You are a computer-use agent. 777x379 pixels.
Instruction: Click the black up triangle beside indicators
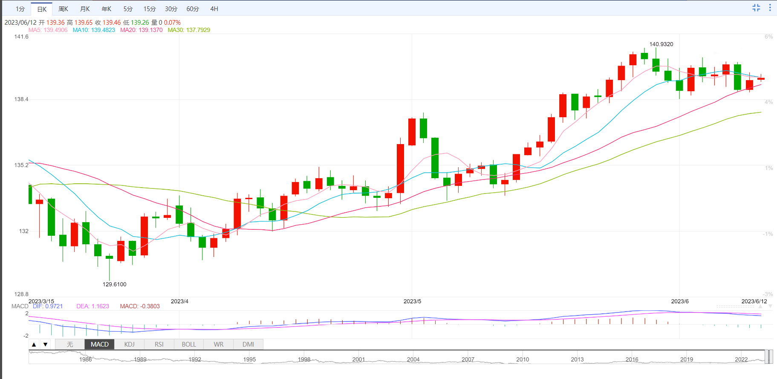point(34,344)
